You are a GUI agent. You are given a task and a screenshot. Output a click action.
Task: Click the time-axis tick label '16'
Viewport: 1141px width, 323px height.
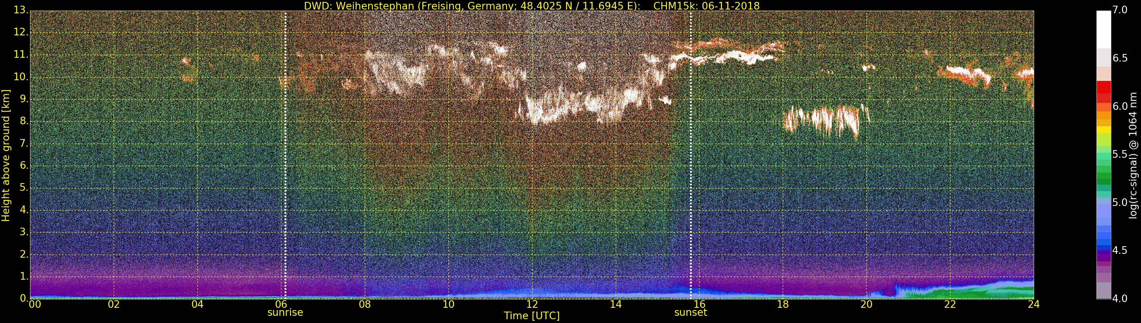point(699,304)
